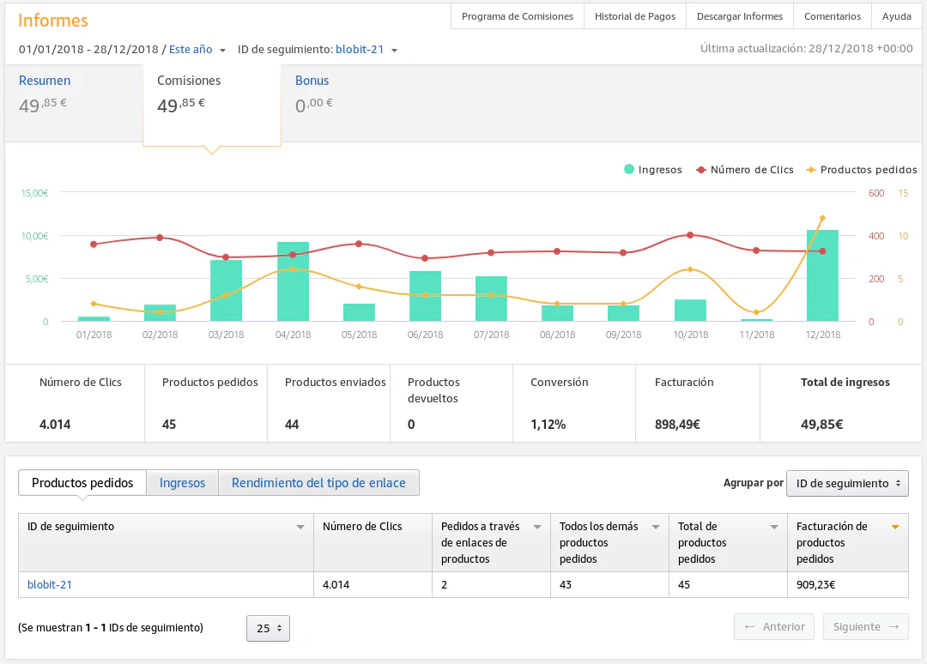This screenshot has height=664, width=927.
Task: Change rows per page selector showing 25
Action: (x=268, y=628)
